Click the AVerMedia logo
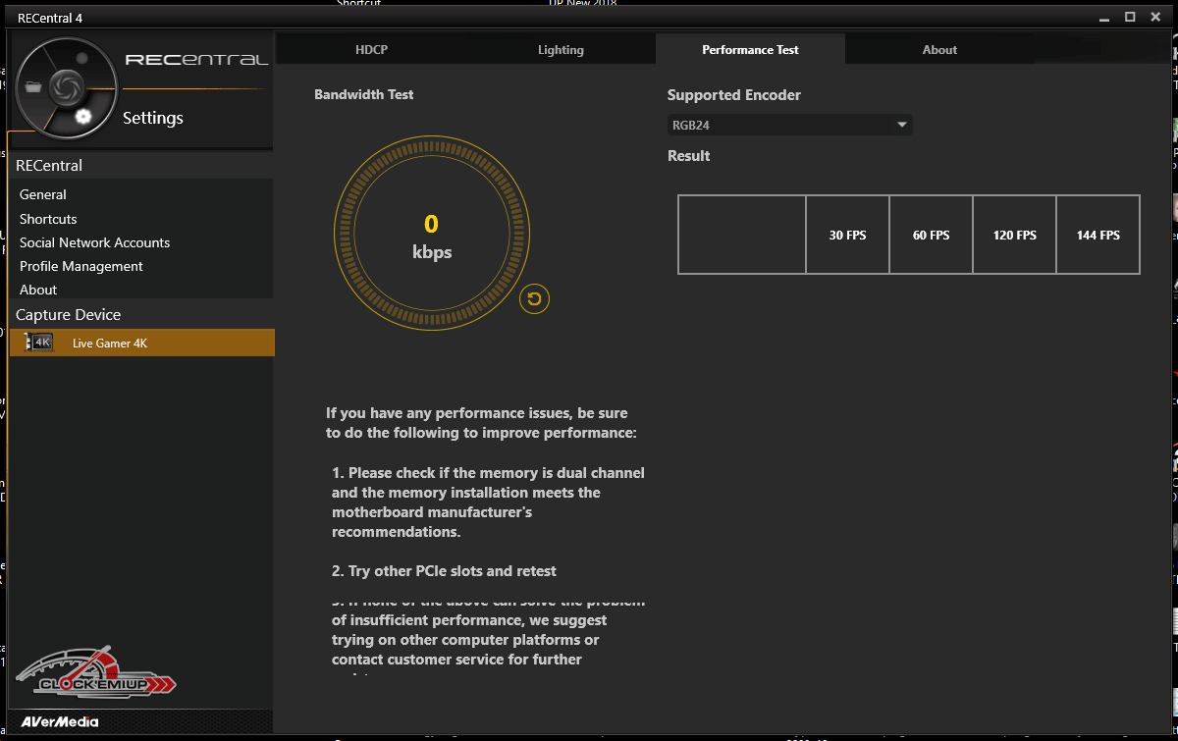Viewport: 1178px width, 741px height. 61,722
